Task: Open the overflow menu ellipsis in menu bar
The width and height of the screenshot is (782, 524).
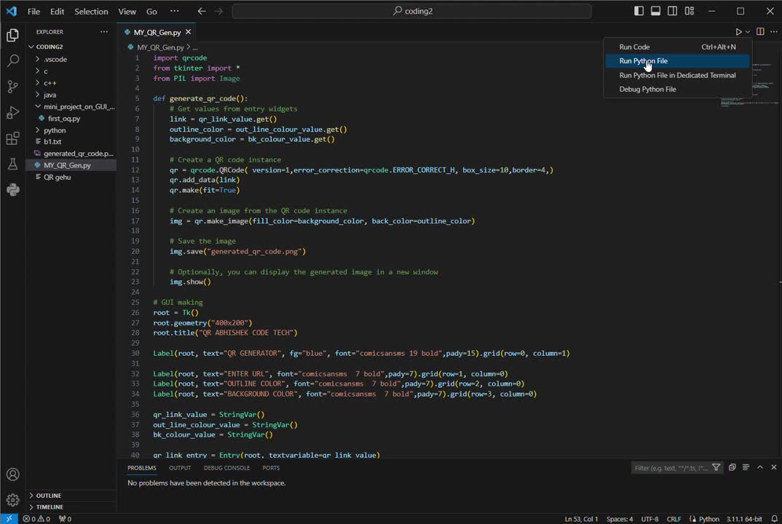Action: tap(175, 11)
